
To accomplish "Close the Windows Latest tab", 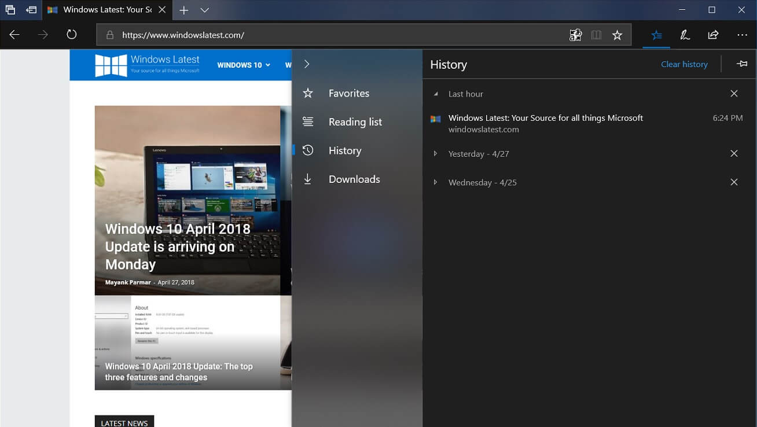I will (161, 10).
